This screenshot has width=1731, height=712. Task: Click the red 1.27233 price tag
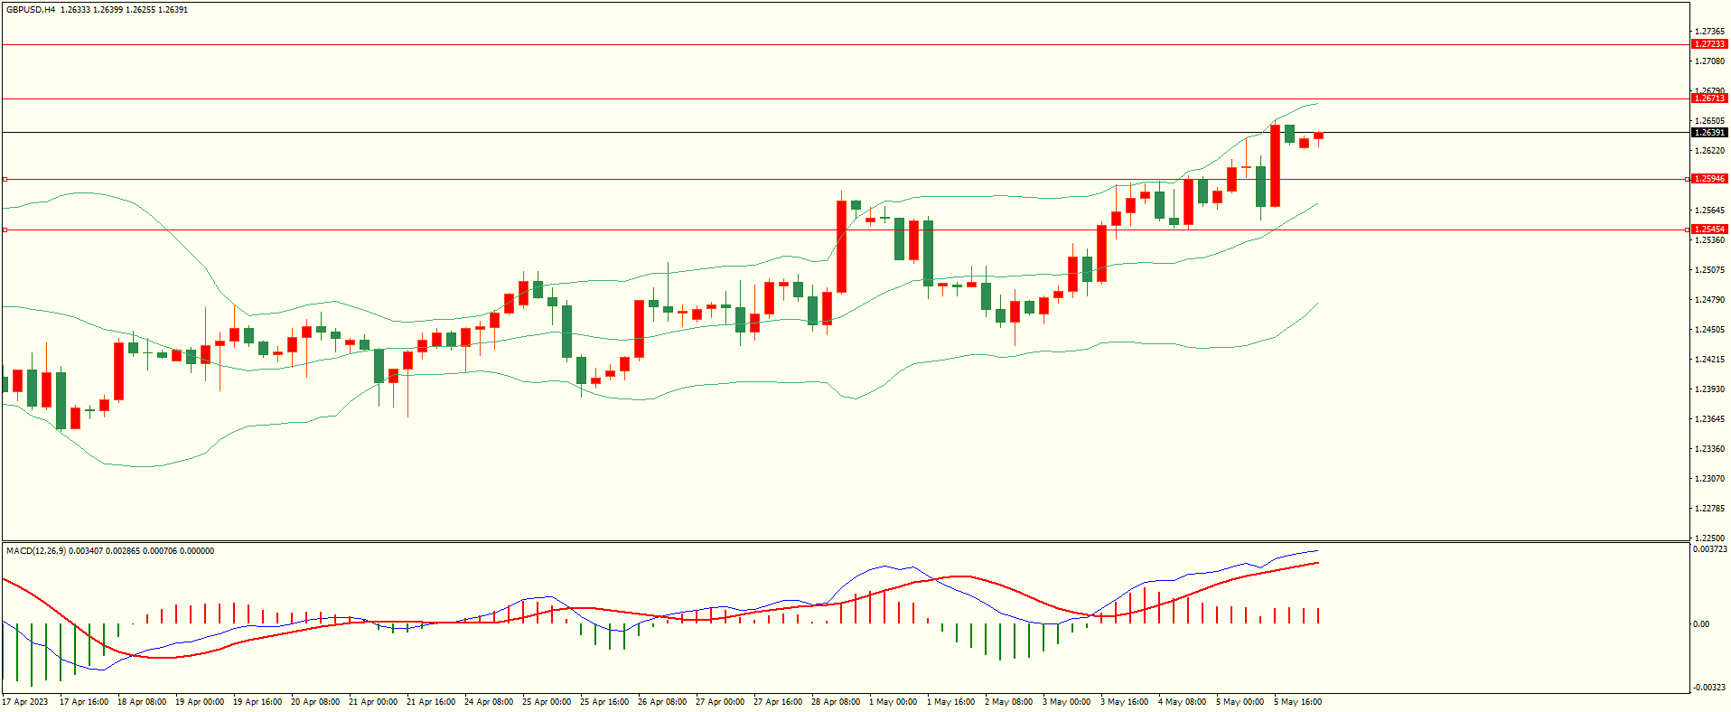[1709, 44]
